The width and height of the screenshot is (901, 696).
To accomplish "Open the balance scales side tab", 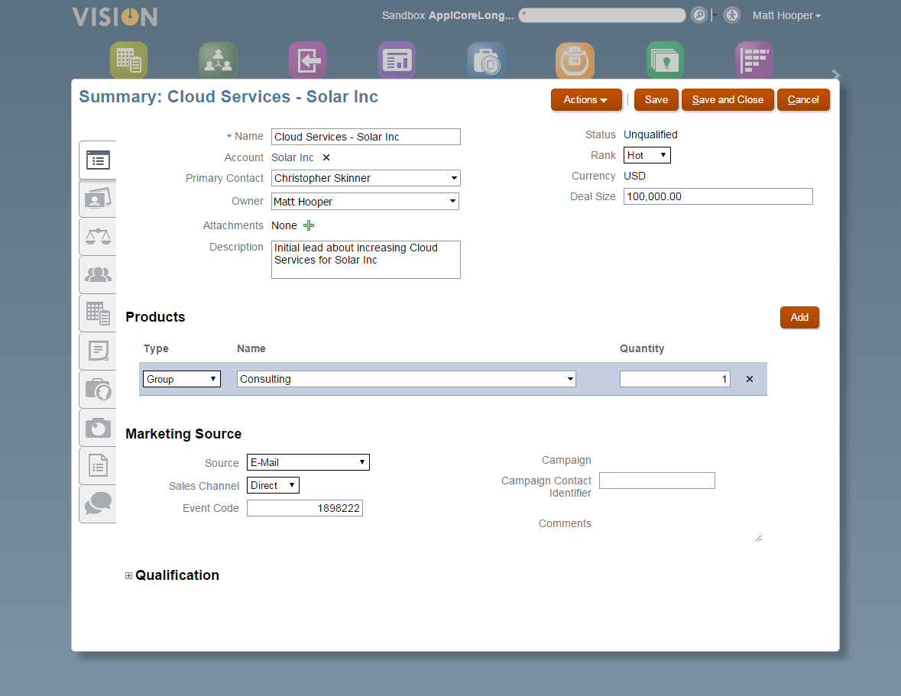I will (98, 237).
